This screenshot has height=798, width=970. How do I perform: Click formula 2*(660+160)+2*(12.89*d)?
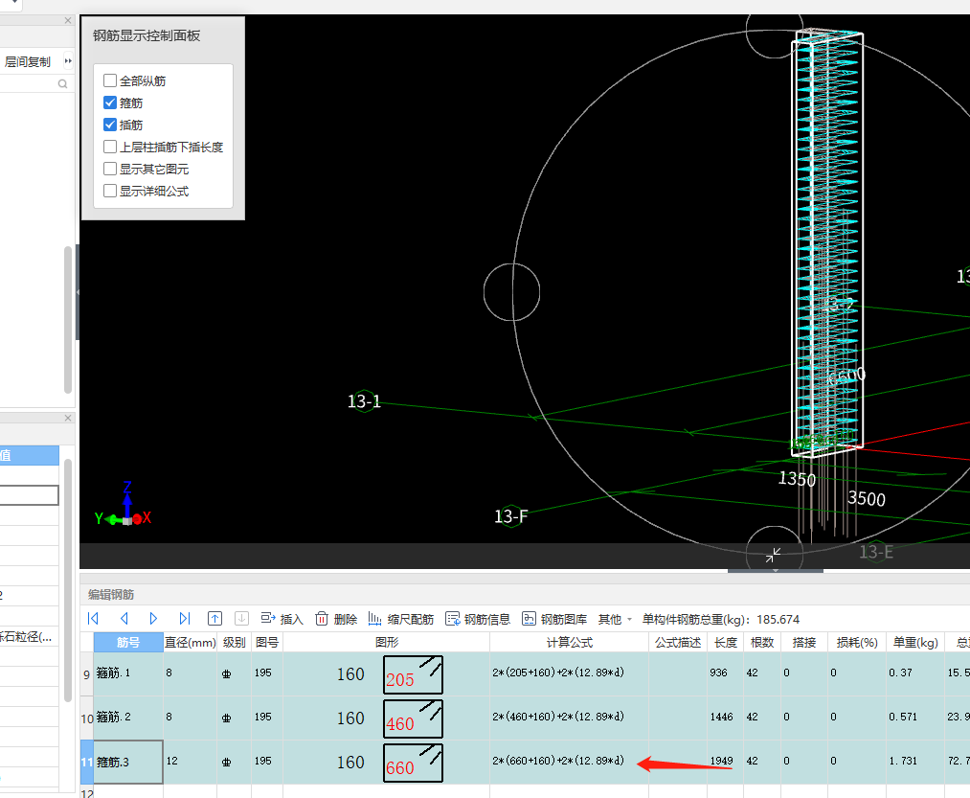(558, 761)
